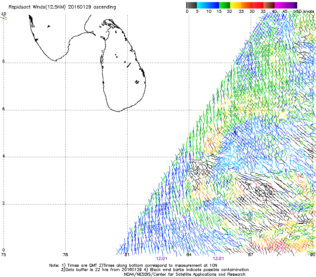Click the '8' latitude axis label
Viewport: 316px width, 277px height.
pos(3,61)
